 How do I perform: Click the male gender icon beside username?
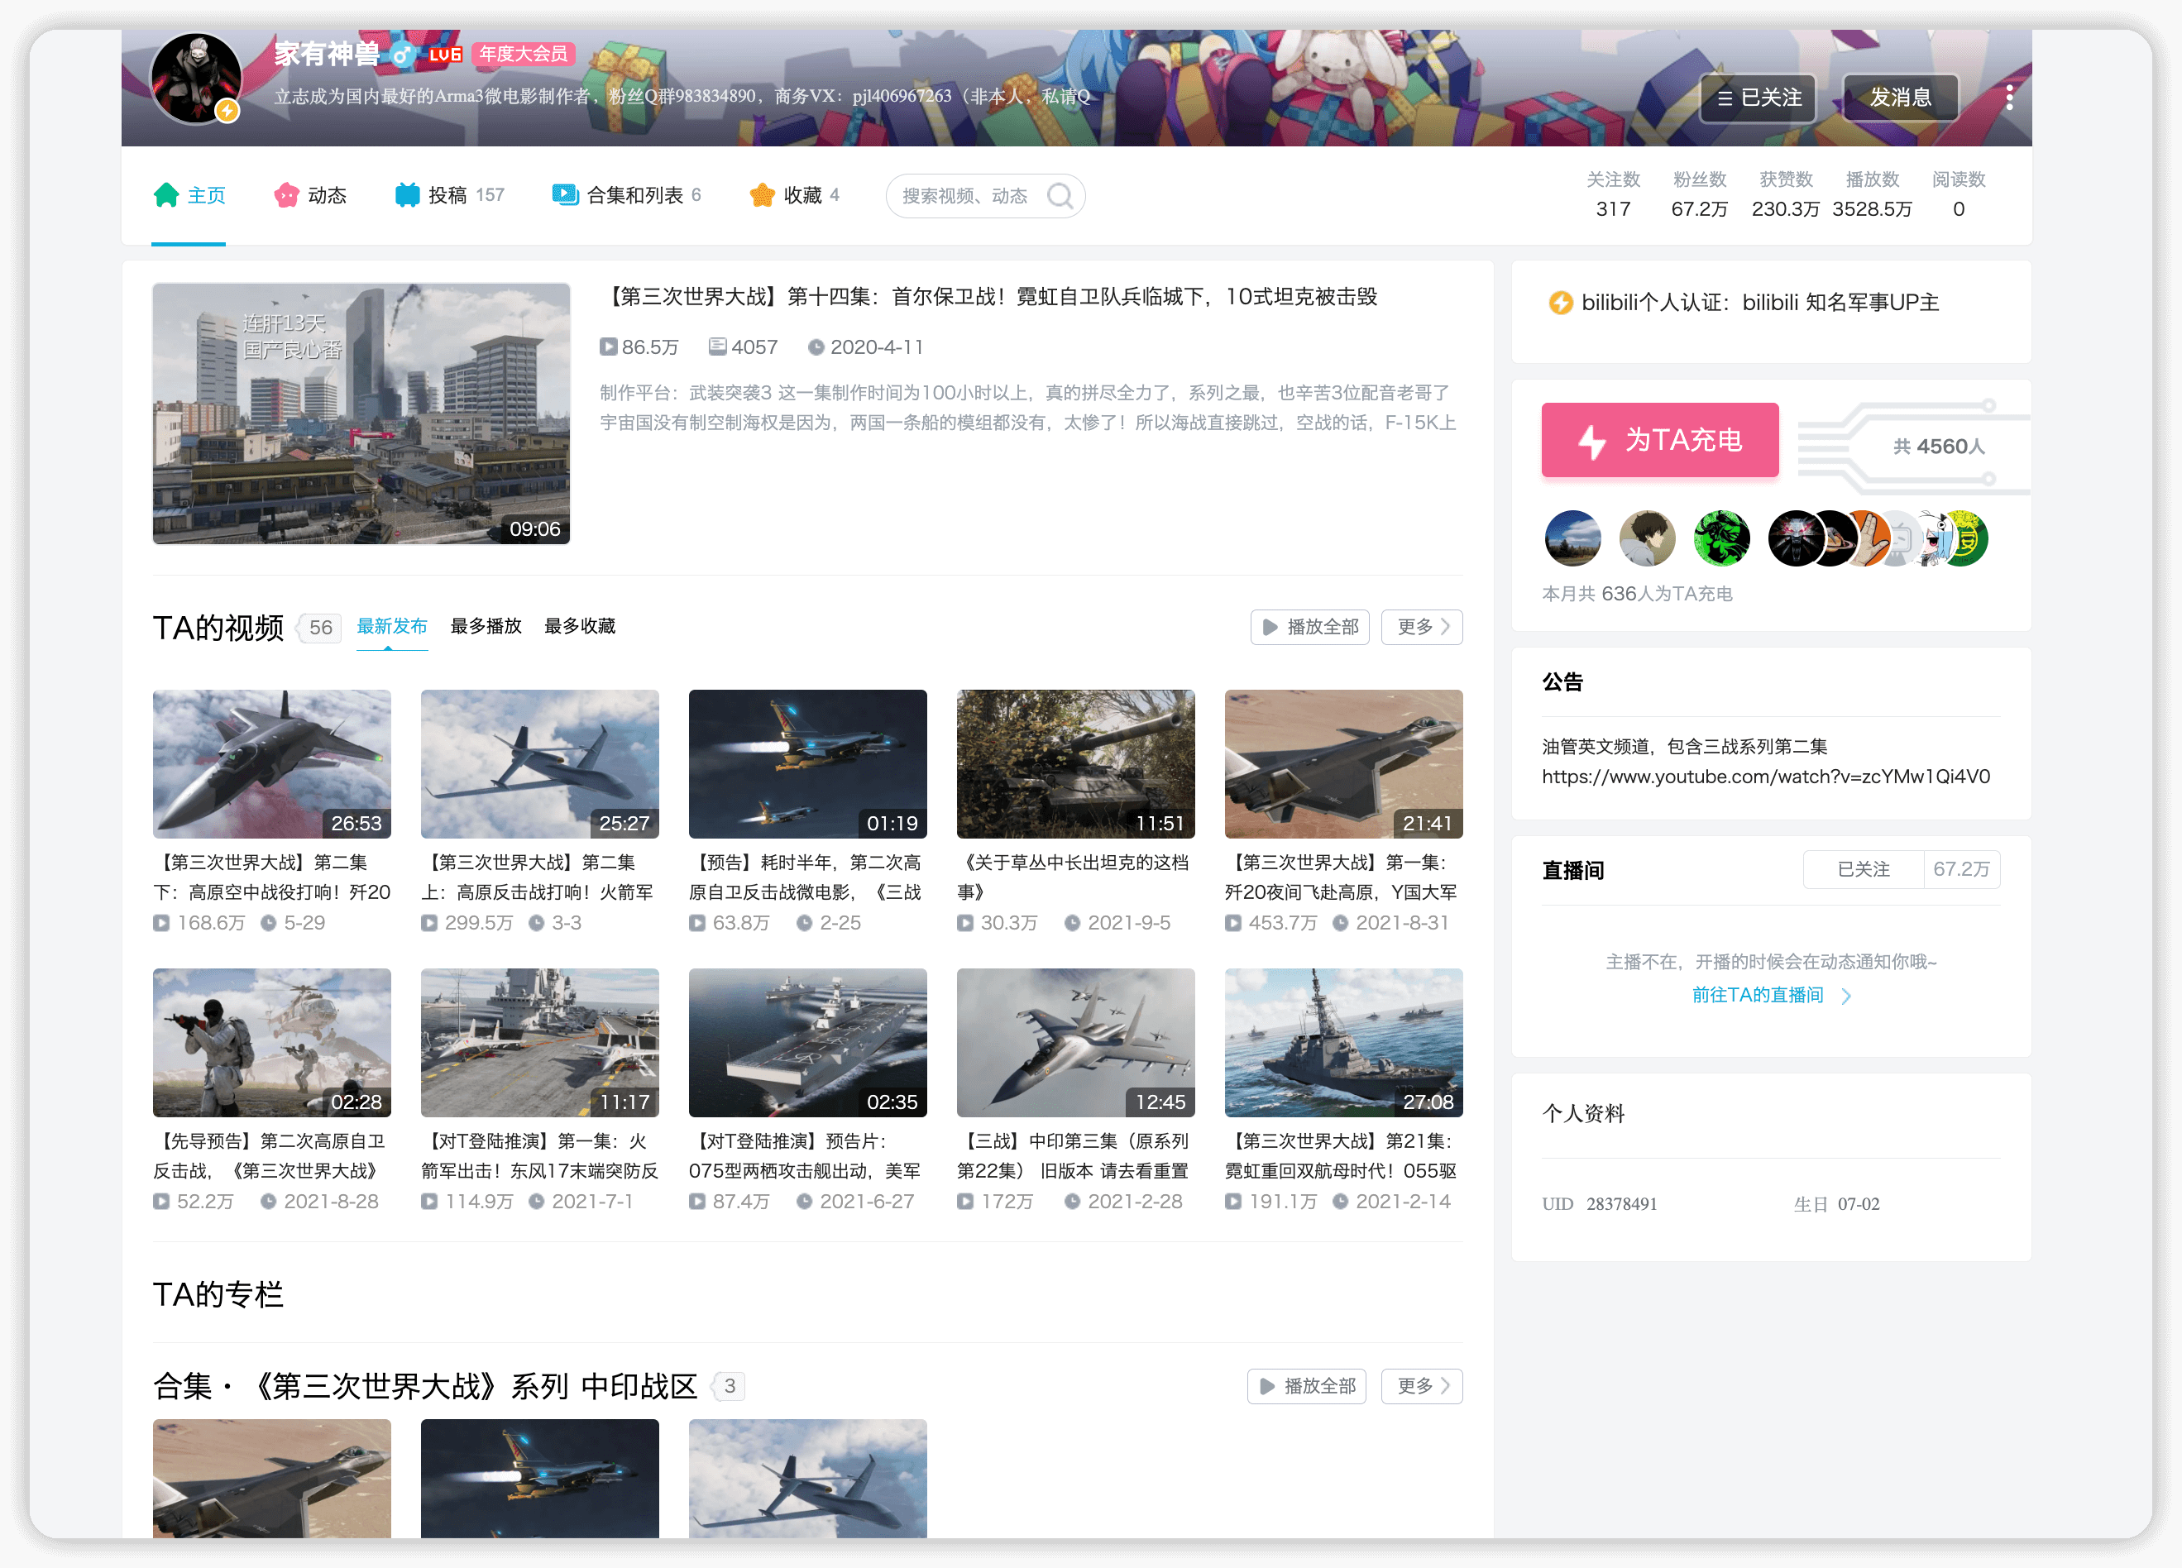pyautogui.click(x=403, y=55)
